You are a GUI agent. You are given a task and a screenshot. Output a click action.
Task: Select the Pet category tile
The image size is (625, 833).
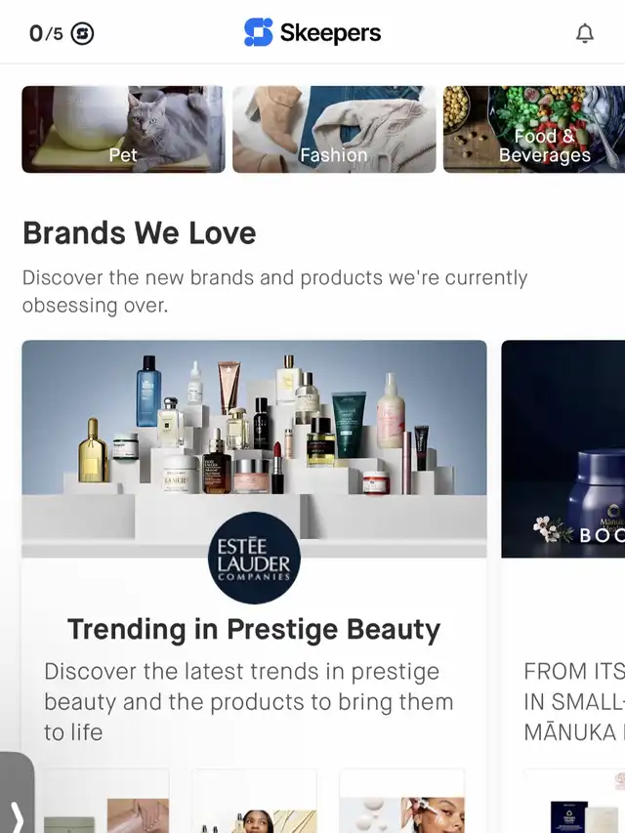coord(123,129)
